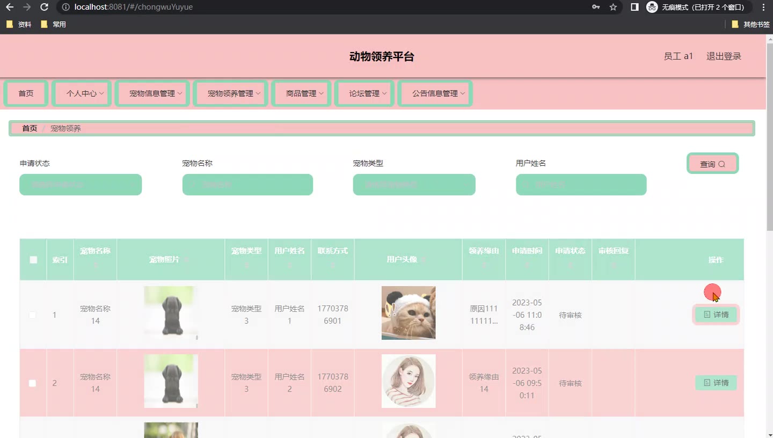Image resolution: width=773 pixels, height=438 pixels.
Task: Sort the table by 申请时间 column
Action: (527, 265)
